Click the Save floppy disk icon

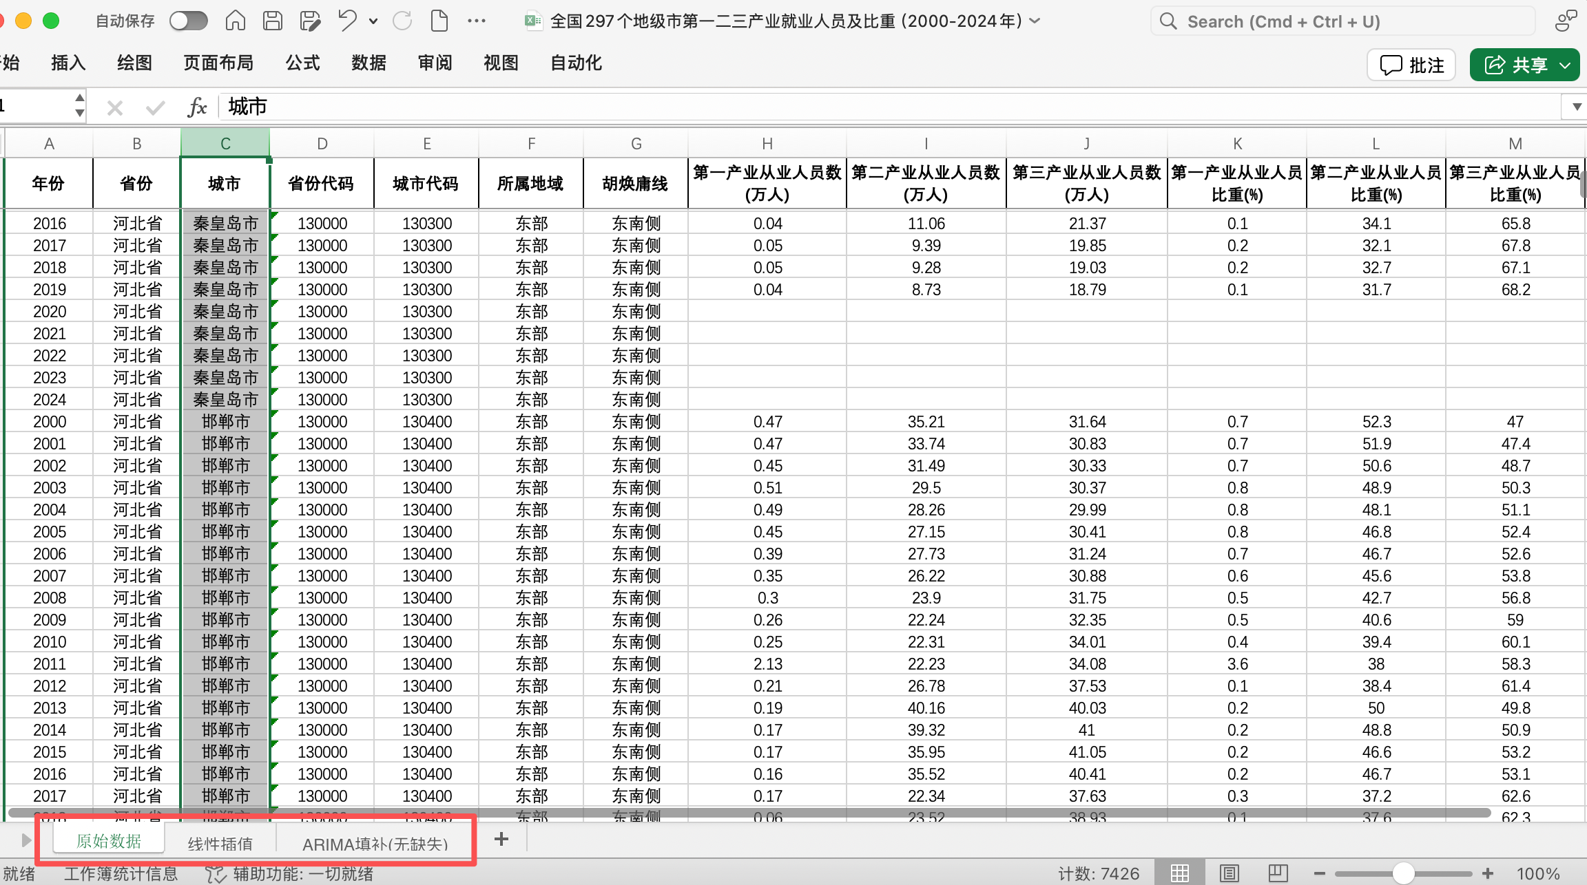tap(273, 21)
